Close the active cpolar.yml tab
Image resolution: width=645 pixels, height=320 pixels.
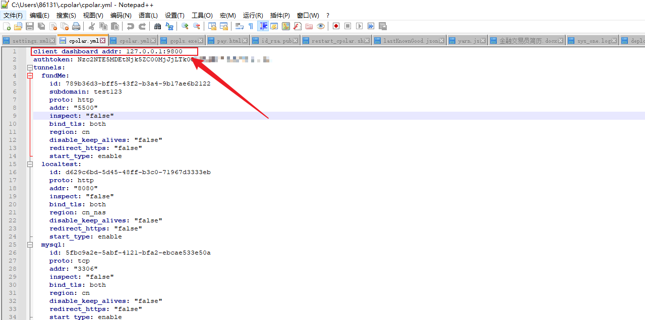[102, 40]
